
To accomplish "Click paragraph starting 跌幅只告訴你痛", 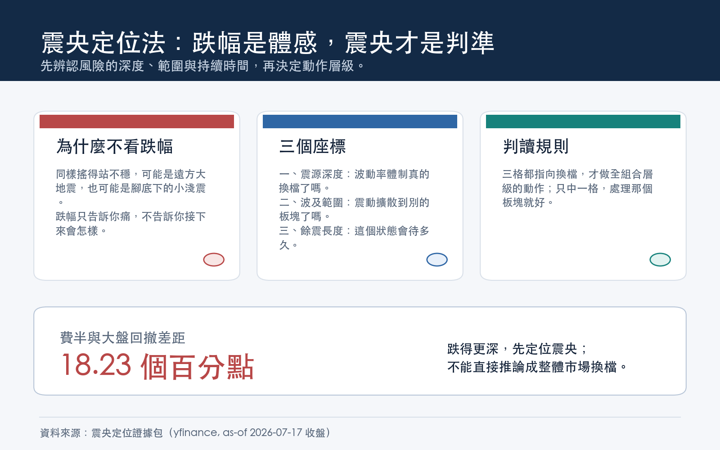I will (131, 224).
